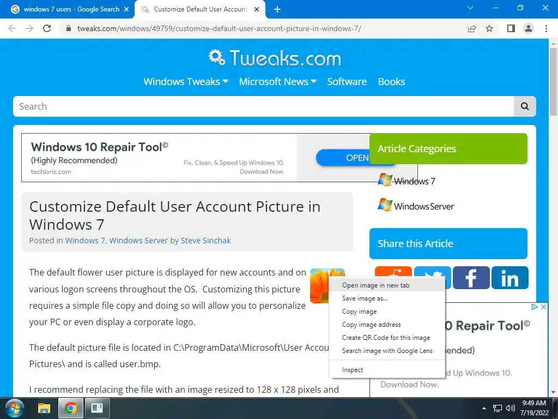Click the techloris.com ad text
The image size is (558, 419).
coord(51,172)
